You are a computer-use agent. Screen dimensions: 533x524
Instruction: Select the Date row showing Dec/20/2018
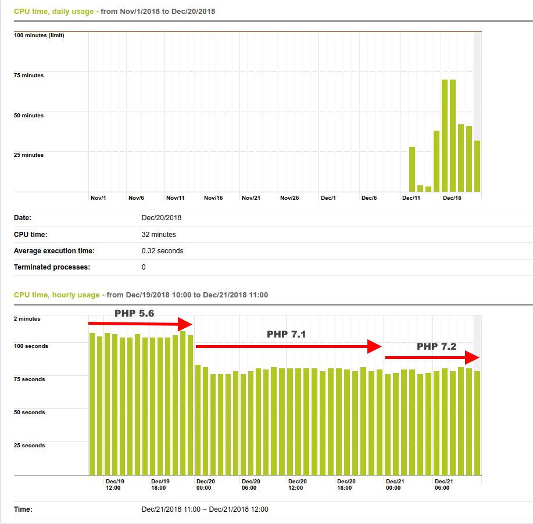tap(163, 217)
